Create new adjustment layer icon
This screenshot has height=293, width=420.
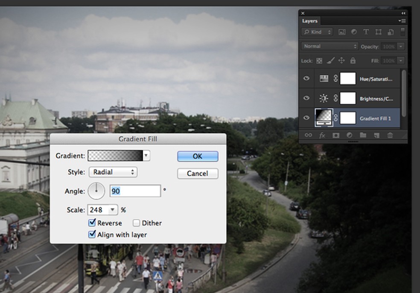pyautogui.click(x=350, y=135)
